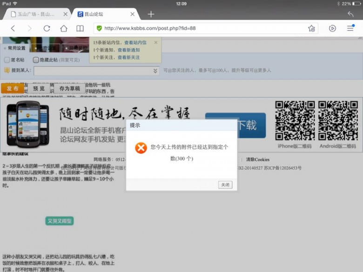The image size is (363, 272).
Task: Tap the play button icon in toolbar
Action: point(332,28)
